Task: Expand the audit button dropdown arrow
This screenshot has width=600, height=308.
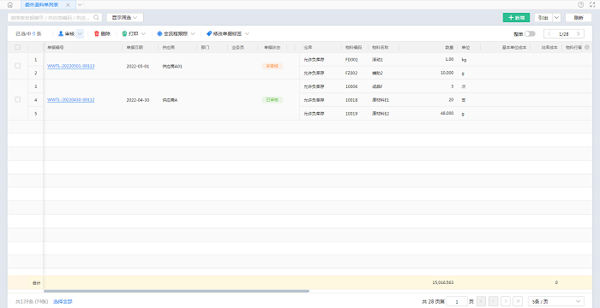Action: click(80, 33)
